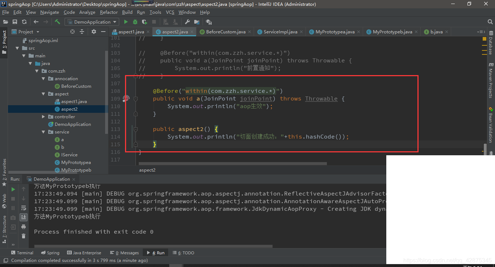
Task: Toggle Project tool window side tab
Action: 4,42
